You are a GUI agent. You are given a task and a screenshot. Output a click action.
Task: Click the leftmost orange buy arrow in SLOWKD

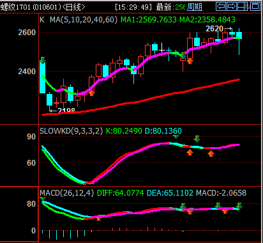pos(190,152)
